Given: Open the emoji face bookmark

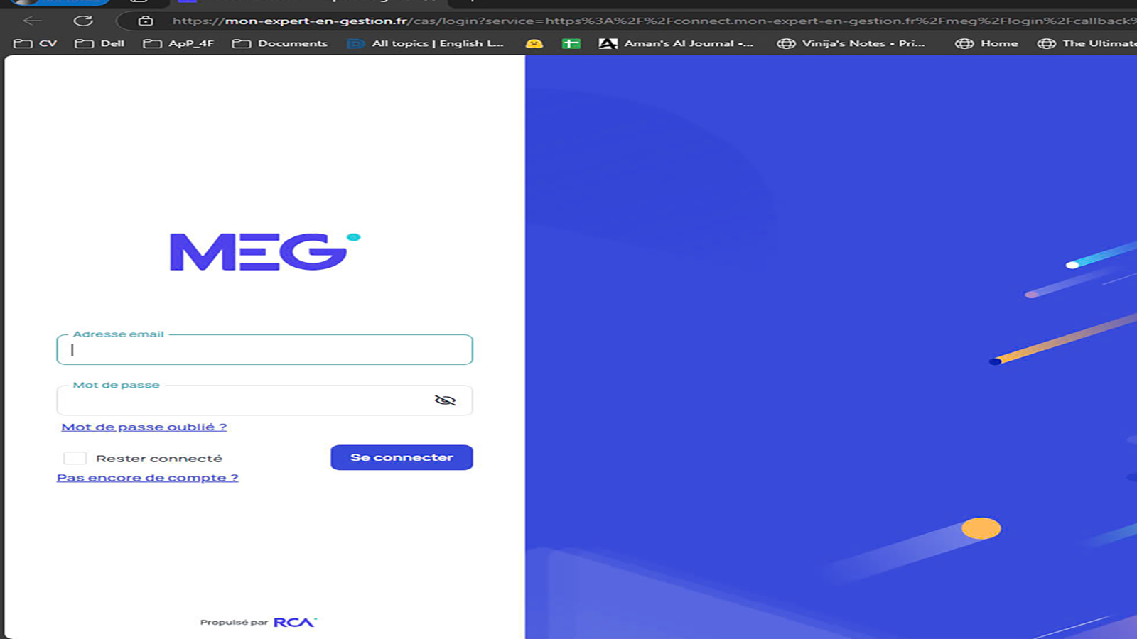Looking at the screenshot, I should pyautogui.click(x=534, y=43).
